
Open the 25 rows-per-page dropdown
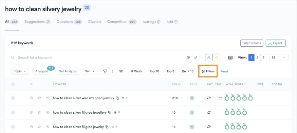pyautogui.click(x=279, y=57)
